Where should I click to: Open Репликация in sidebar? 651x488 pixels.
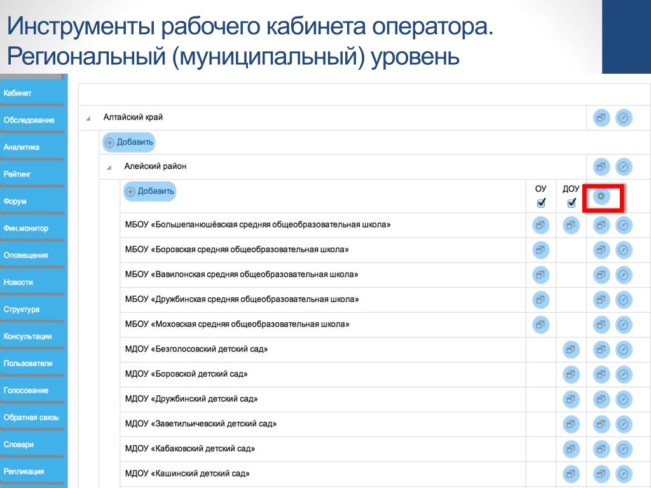click(32, 471)
